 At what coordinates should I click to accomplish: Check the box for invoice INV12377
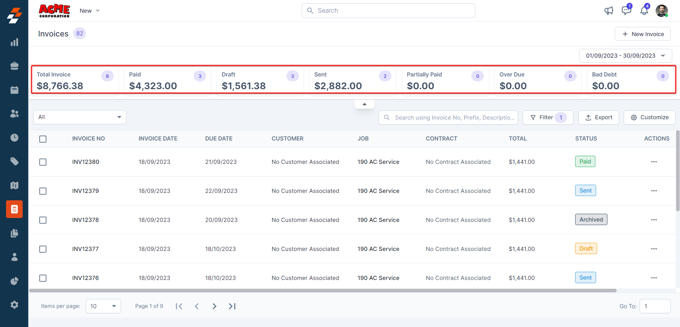tap(43, 249)
